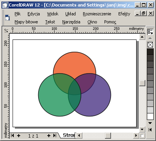
Task: Click the vertical scrollbar thumb
Action: coord(142,83)
